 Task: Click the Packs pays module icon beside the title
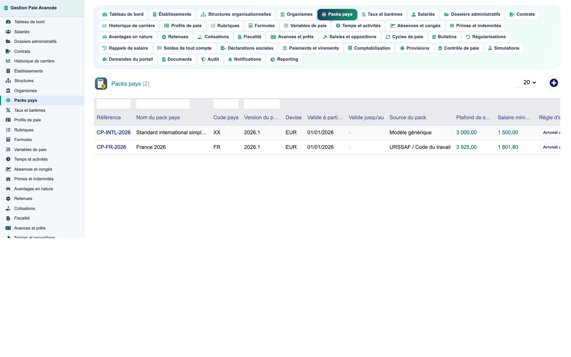[x=101, y=83]
